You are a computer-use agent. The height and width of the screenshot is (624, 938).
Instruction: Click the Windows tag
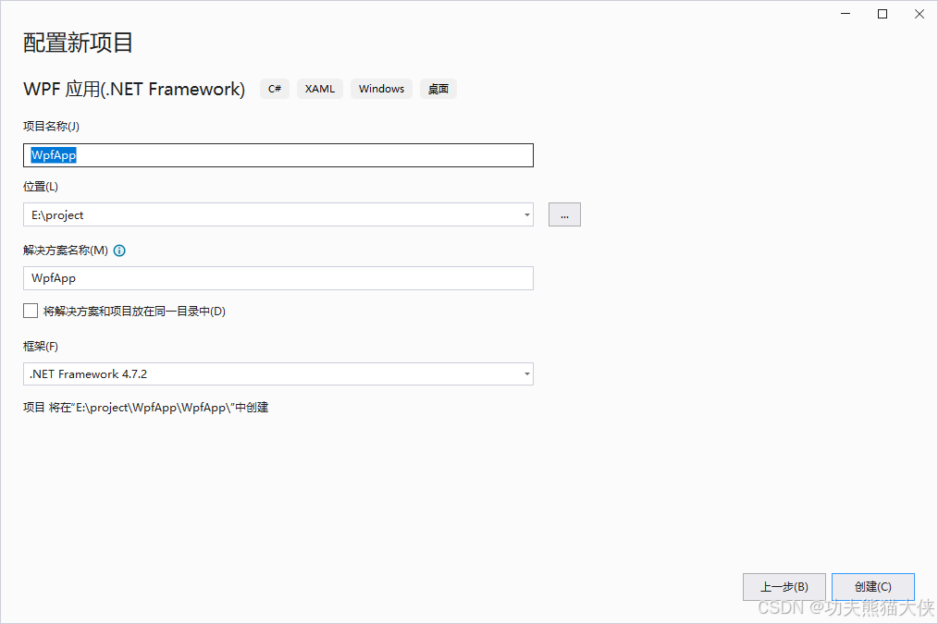tap(382, 89)
